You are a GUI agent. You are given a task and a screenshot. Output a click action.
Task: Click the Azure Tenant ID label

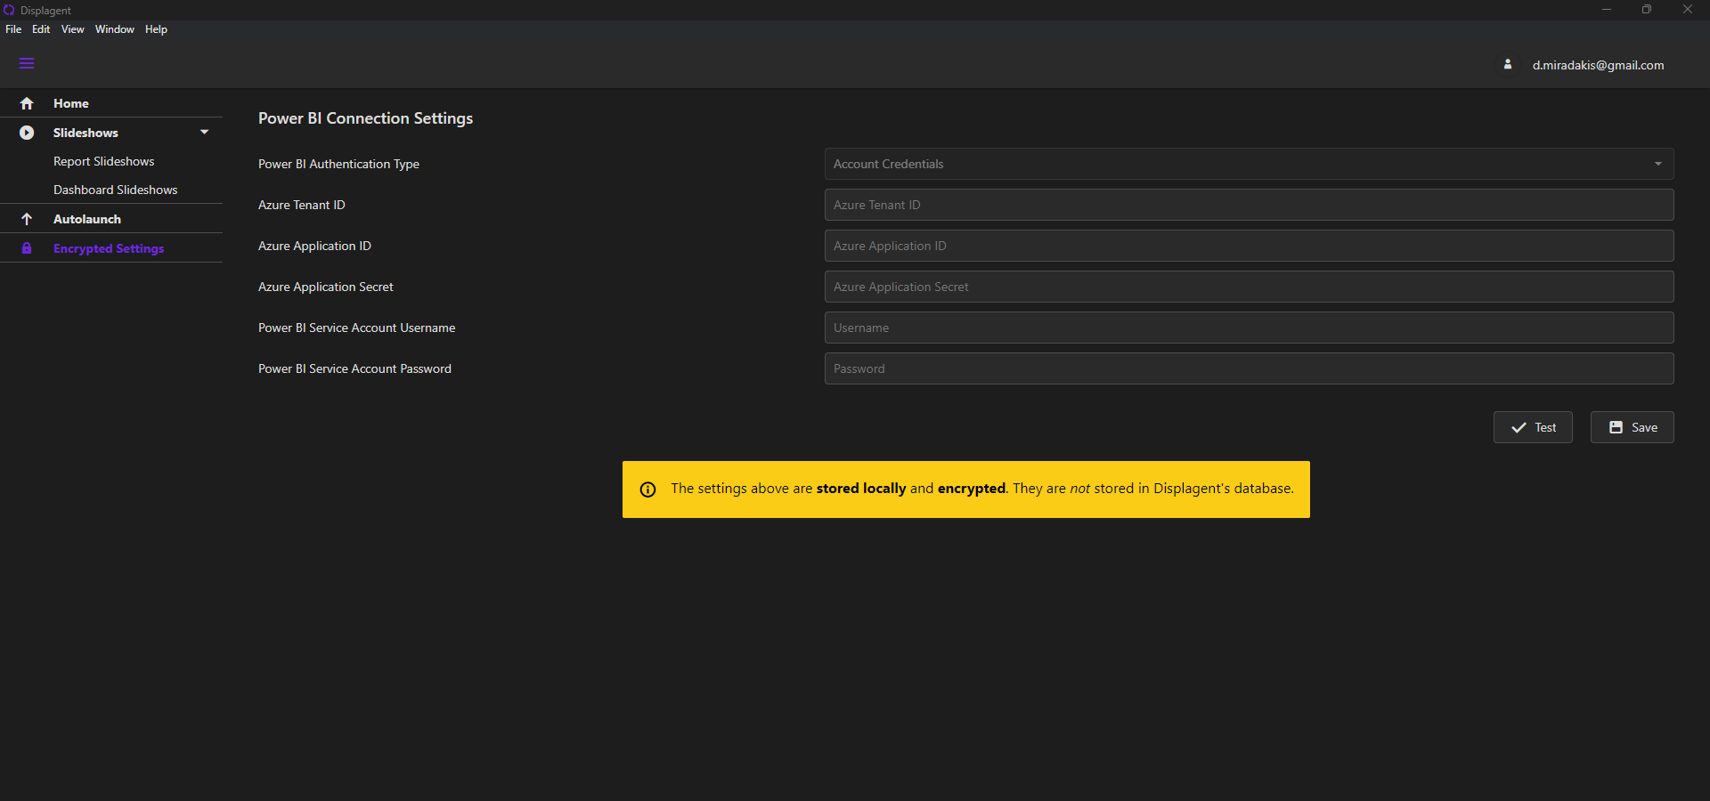302,205
